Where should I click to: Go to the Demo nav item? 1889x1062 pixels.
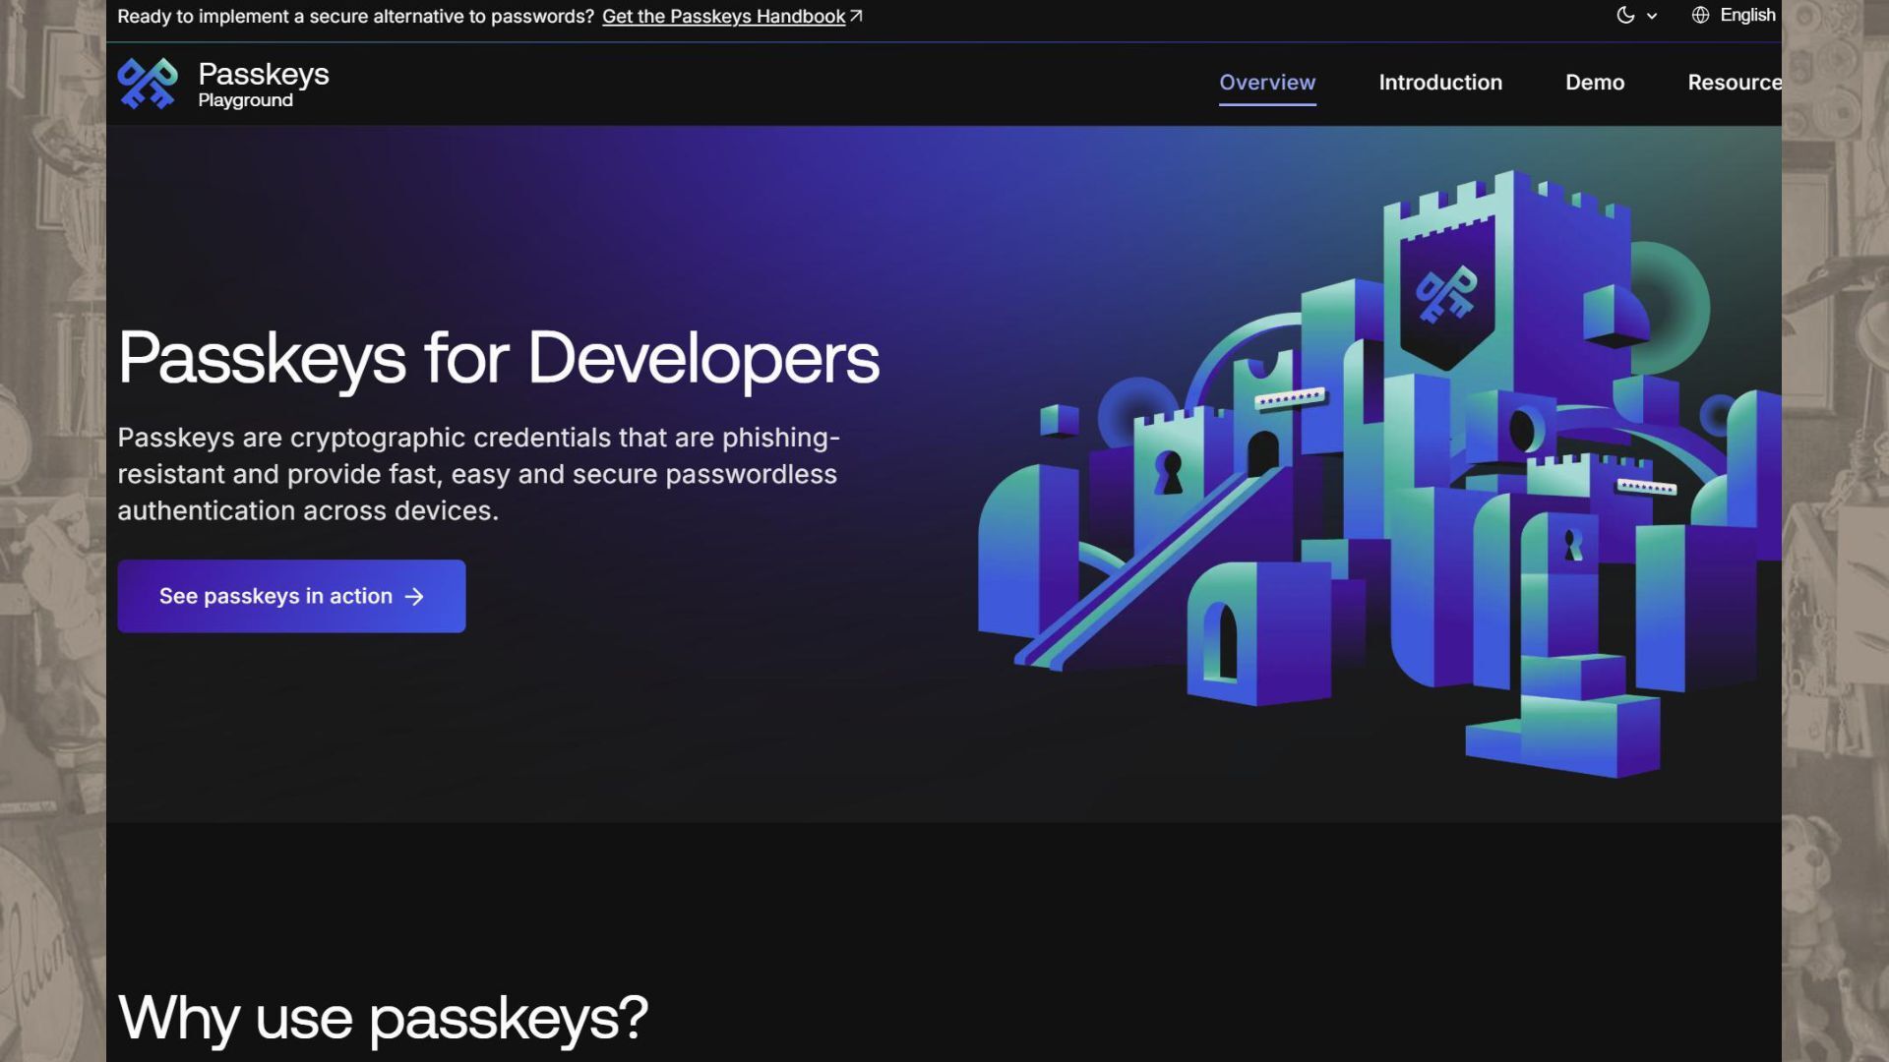(1595, 83)
